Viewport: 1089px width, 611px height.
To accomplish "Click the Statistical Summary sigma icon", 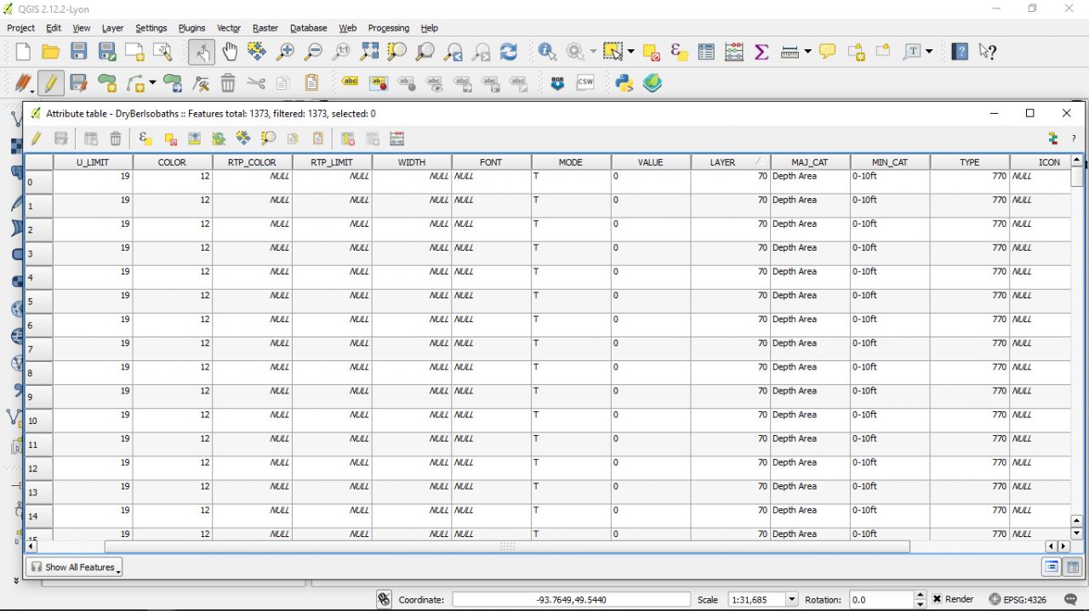I will coord(761,52).
